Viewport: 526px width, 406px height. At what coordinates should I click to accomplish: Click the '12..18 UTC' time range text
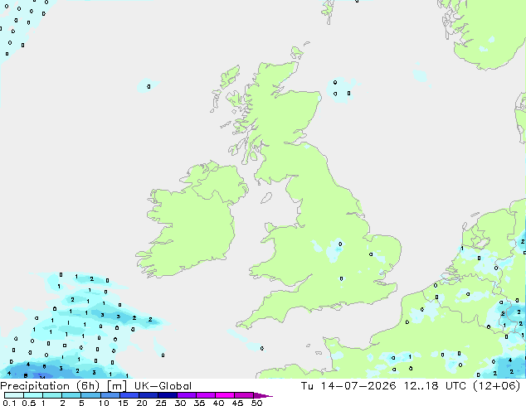[435, 386]
